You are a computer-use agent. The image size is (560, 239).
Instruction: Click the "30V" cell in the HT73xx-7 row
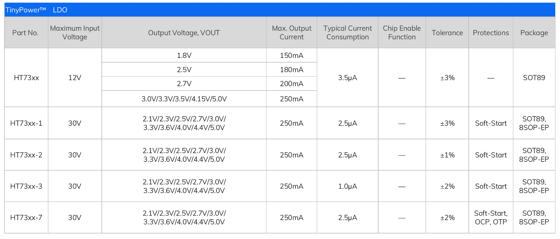(x=75, y=217)
